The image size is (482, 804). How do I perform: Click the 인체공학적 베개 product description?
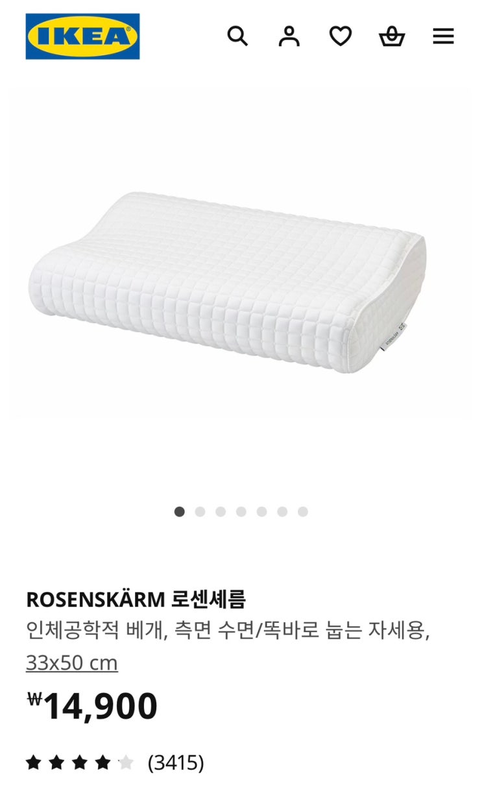point(228,630)
